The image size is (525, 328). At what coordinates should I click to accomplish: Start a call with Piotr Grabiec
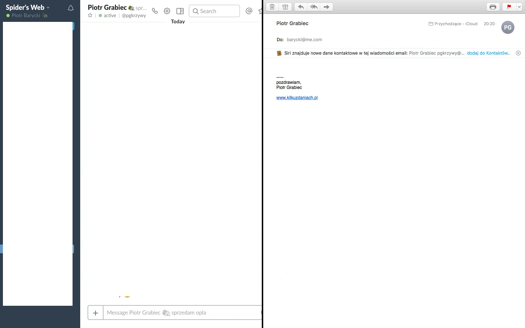pos(155,11)
